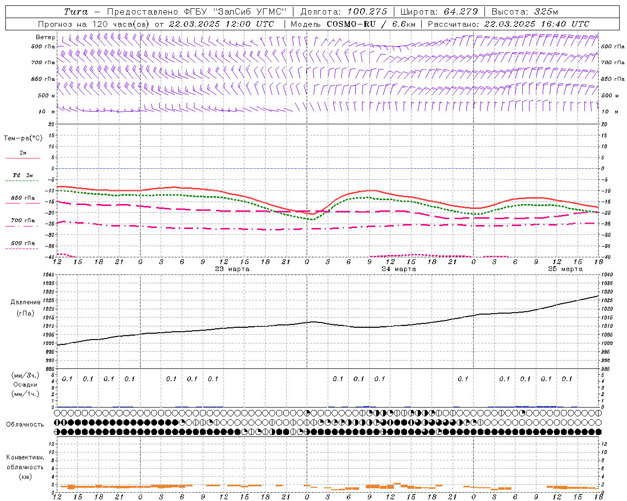Click the "10 м" wind level on left axis
This screenshot has height=501, width=627.
point(47,112)
